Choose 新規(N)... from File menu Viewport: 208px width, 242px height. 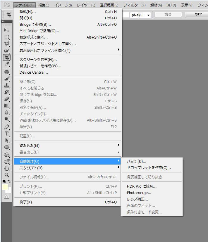[68, 12]
